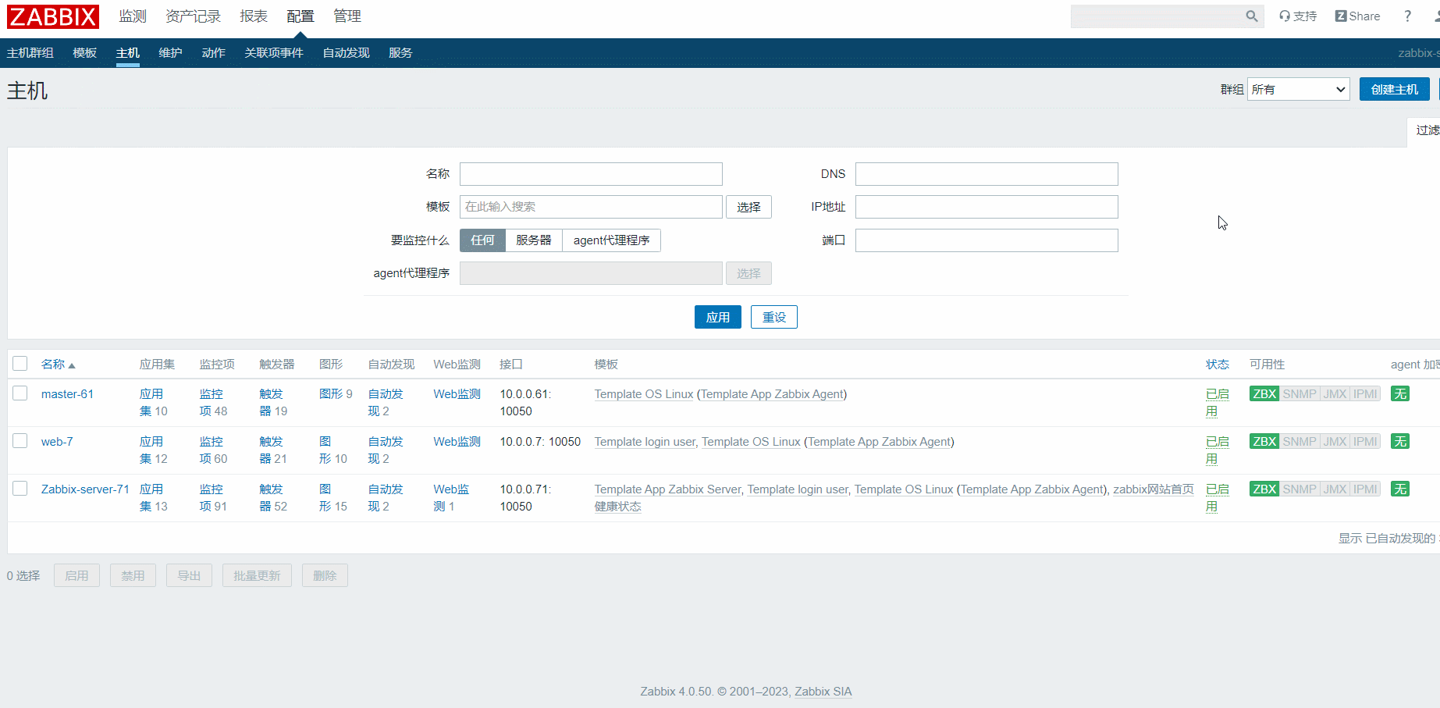The height and width of the screenshot is (708, 1440).
Task: Open the 群组 dropdown showing 所有
Action: tap(1299, 89)
